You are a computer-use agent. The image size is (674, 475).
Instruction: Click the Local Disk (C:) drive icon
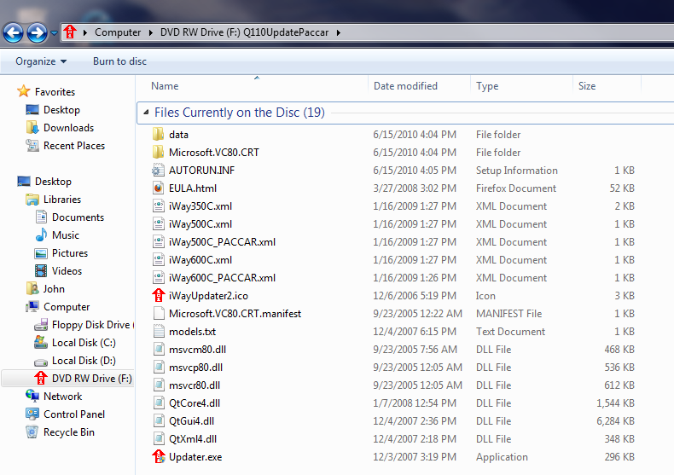click(41, 343)
